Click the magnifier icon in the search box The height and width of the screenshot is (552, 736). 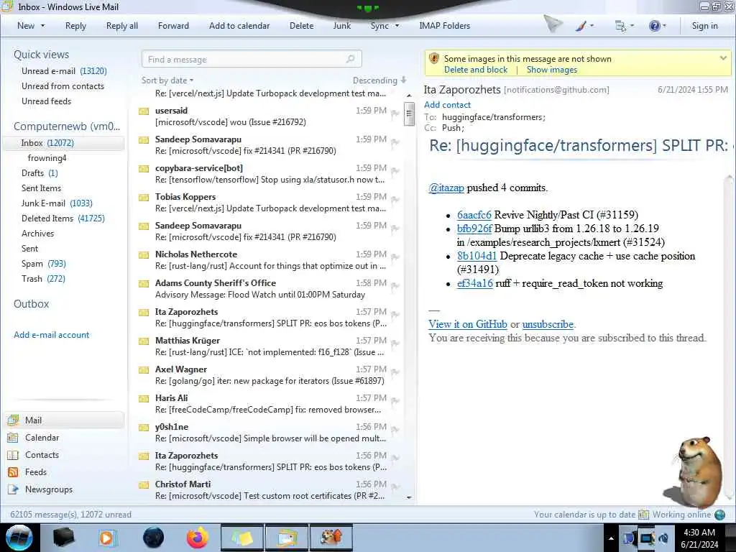click(x=350, y=59)
